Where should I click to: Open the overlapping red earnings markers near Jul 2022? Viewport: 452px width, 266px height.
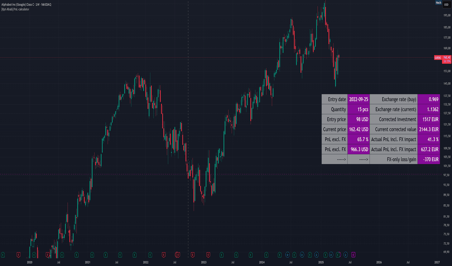click(178, 254)
